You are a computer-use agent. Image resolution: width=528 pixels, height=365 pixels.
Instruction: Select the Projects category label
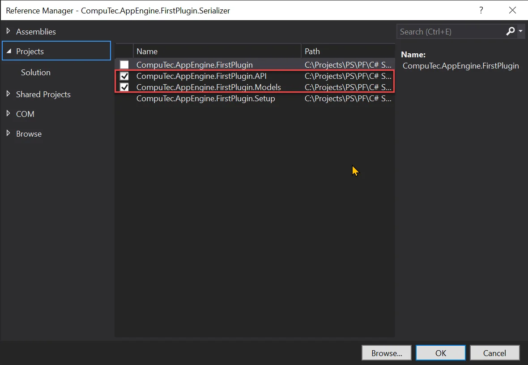30,52
